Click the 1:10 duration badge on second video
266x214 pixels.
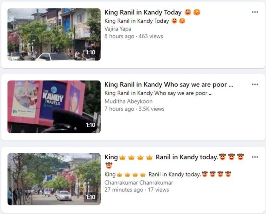(90, 125)
